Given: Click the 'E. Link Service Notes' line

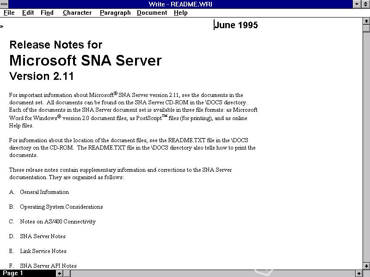Looking at the screenshot, I should (38, 251).
